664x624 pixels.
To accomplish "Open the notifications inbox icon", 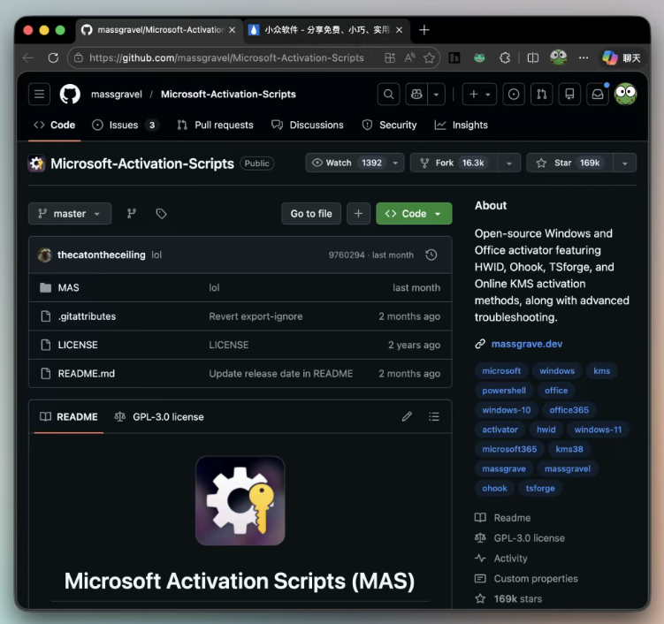I will pos(598,94).
